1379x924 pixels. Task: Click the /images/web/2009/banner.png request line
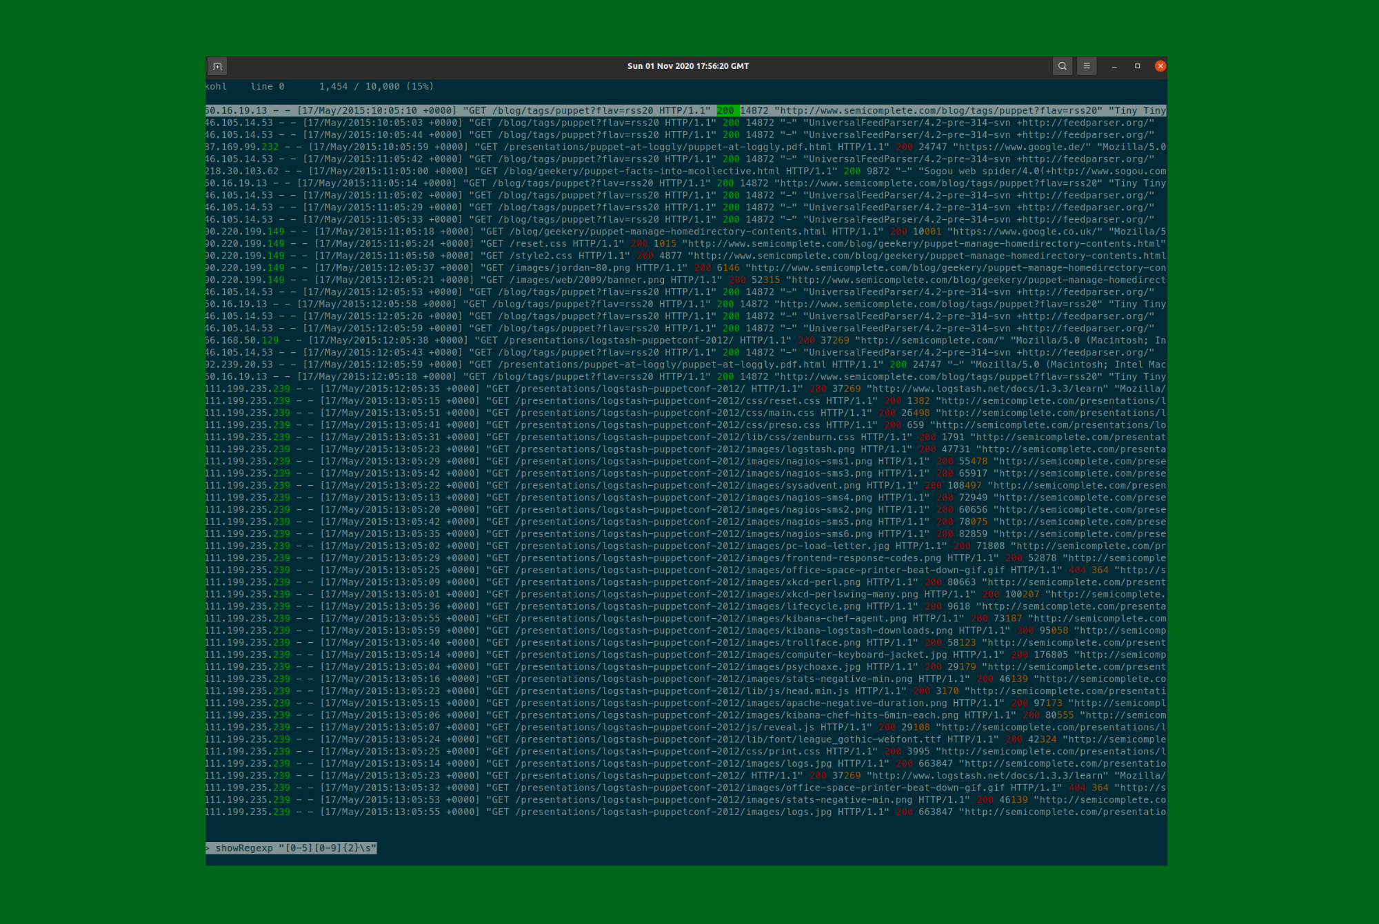[686, 280]
